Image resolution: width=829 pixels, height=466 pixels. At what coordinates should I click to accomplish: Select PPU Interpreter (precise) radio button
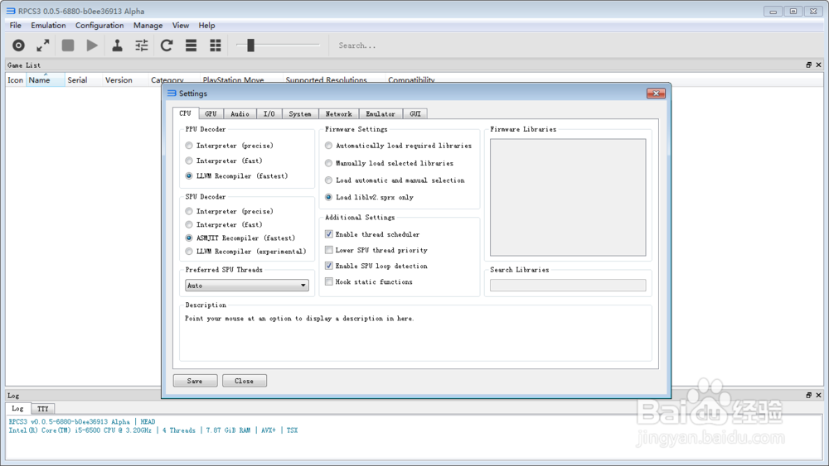pyautogui.click(x=190, y=146)
